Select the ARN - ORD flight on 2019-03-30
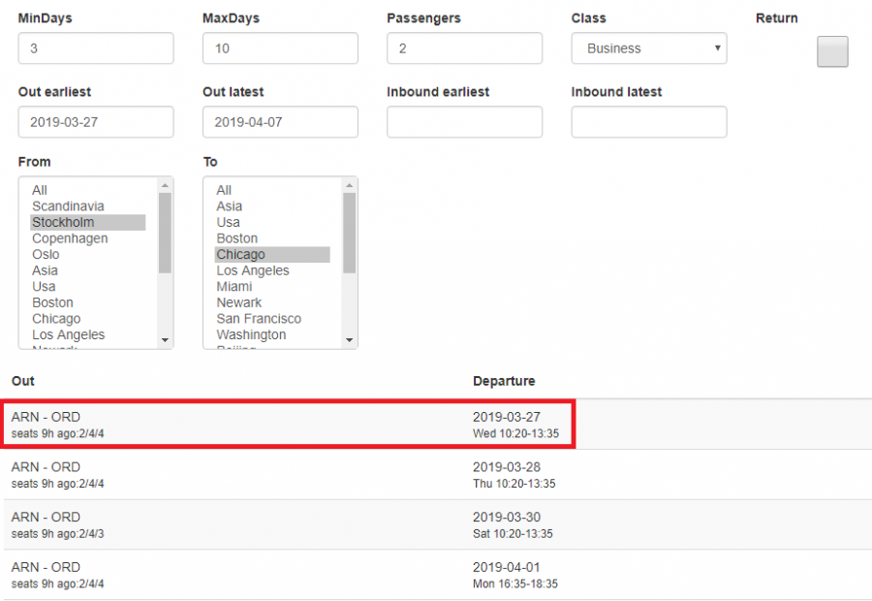Viewport: 872px width, 601px height. tap(289, 524)
